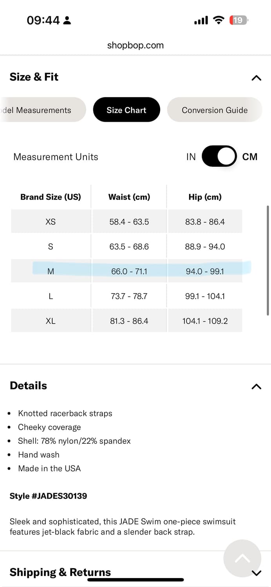The width and height of the screenshot is (271, 587).
Task: Tap the battery indicator in status bar
Action: click(x=239, y=20)
